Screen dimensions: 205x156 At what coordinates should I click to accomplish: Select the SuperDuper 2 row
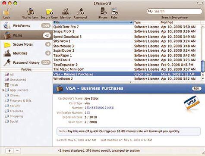(127, 51)
